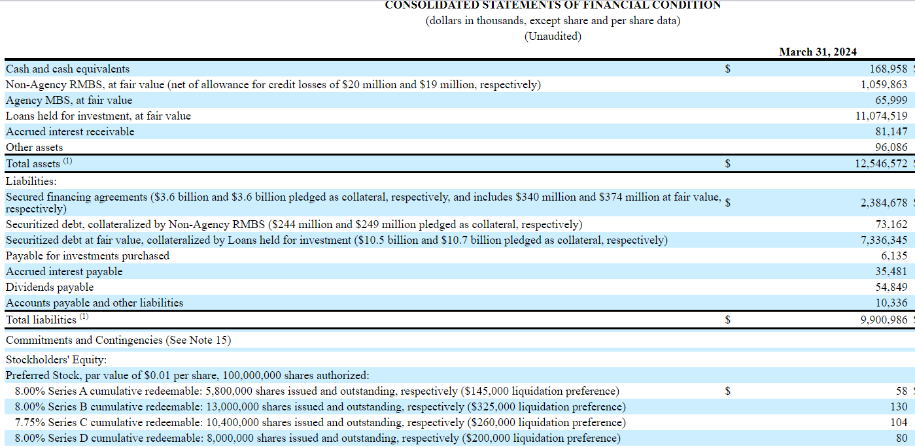The image size is (915, 447).
Task: Select the Other assets value 96,086
Action: pos(891,147)
